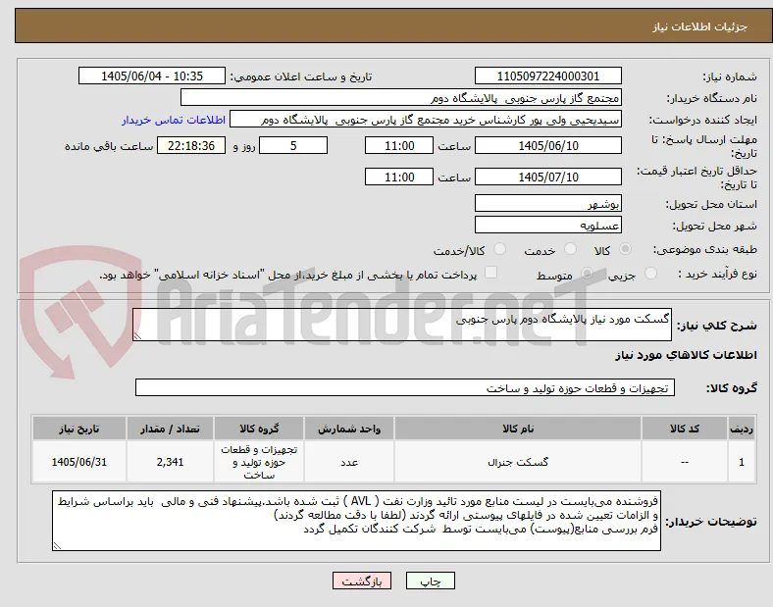Click the goods group cell in table row

[259, 462]
